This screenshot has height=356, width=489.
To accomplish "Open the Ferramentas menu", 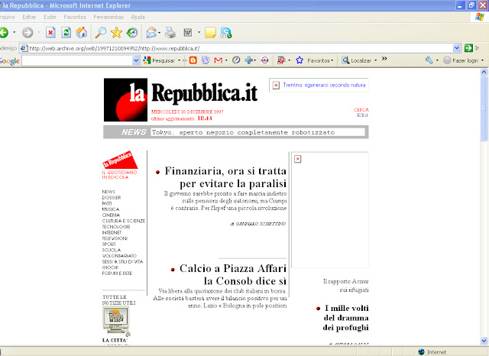I will 108,17.
